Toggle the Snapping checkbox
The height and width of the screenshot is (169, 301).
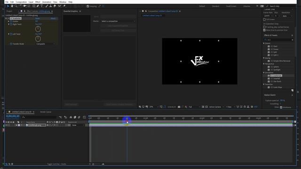point(88,6)
